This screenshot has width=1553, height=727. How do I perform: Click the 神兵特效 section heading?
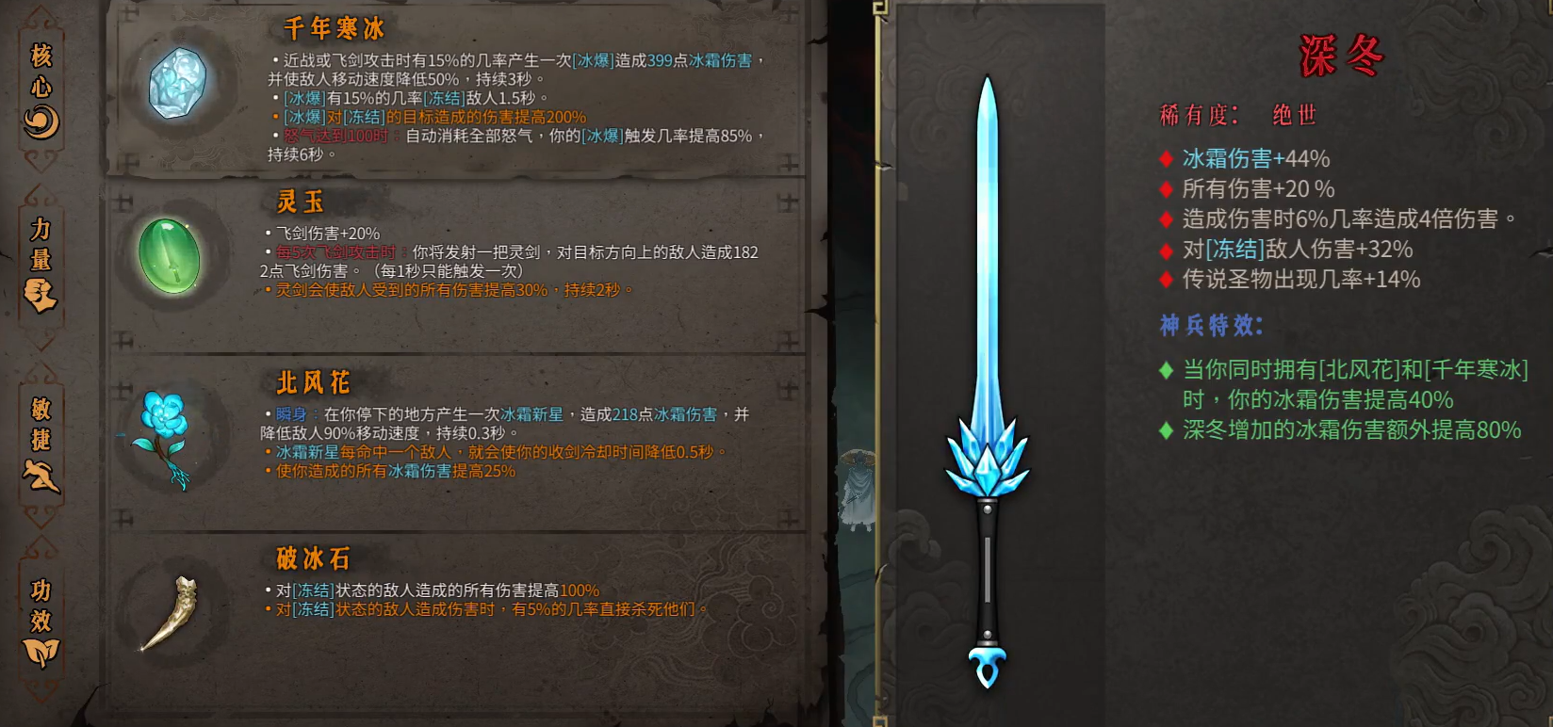(x=1212, y=326)
